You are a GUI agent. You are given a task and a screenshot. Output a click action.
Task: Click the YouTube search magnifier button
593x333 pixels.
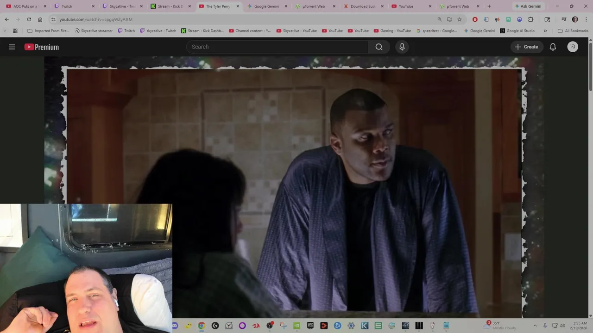pos(379,47)
